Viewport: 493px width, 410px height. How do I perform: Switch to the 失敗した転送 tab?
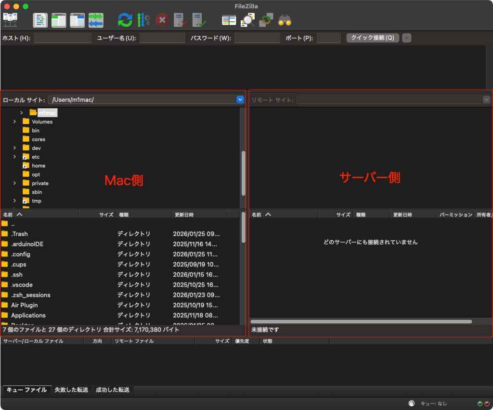(71, 390)
